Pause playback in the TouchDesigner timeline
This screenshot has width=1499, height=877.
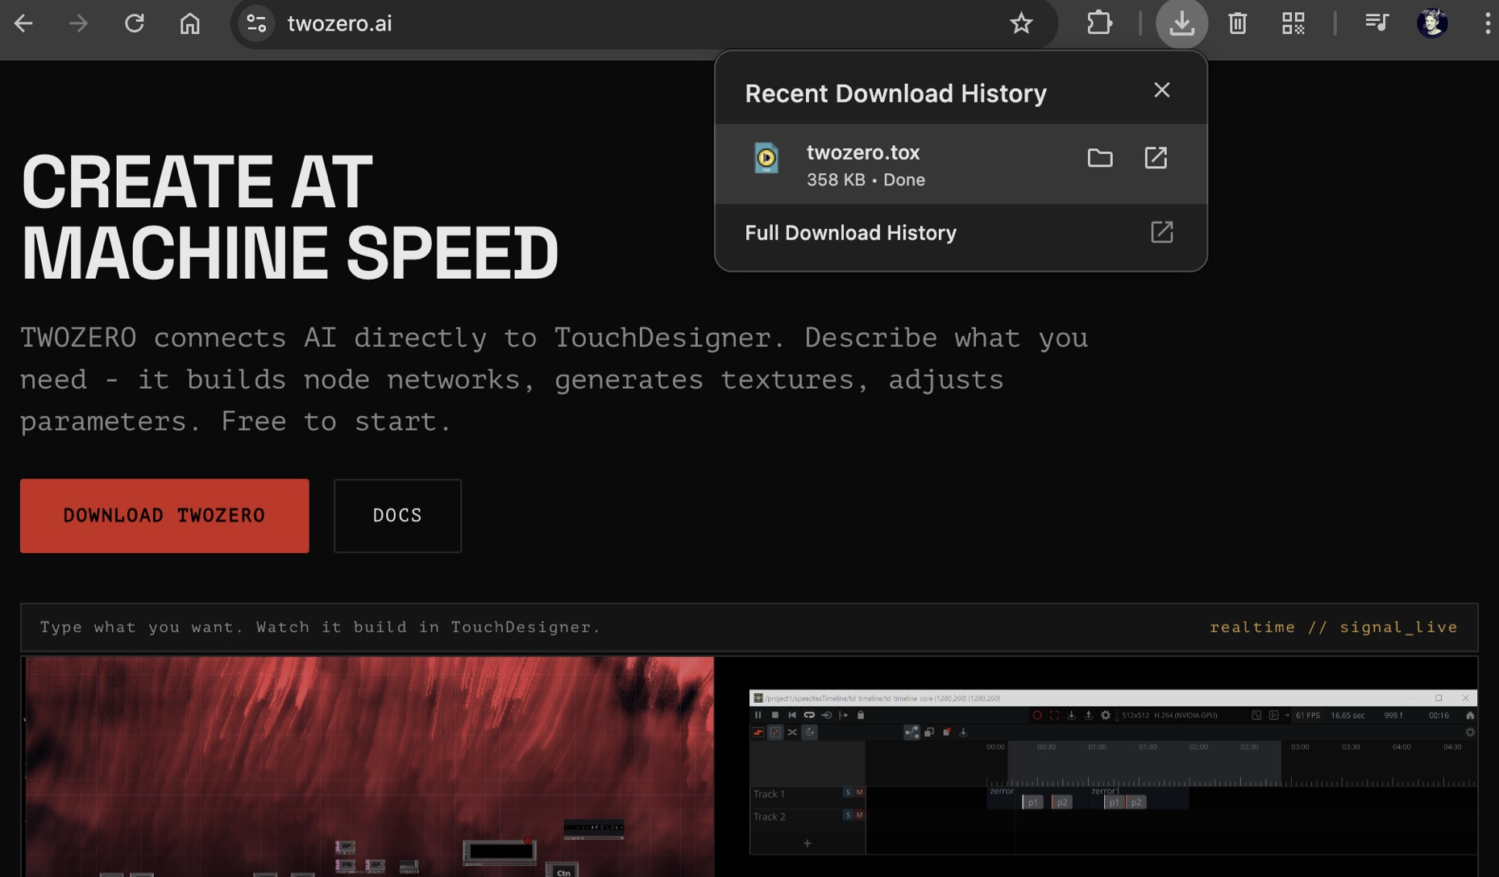[x=758, y=715]
